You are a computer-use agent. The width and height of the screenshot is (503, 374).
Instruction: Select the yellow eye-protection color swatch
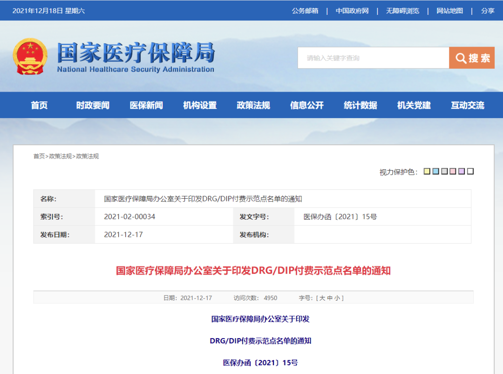tap(427, 172)
